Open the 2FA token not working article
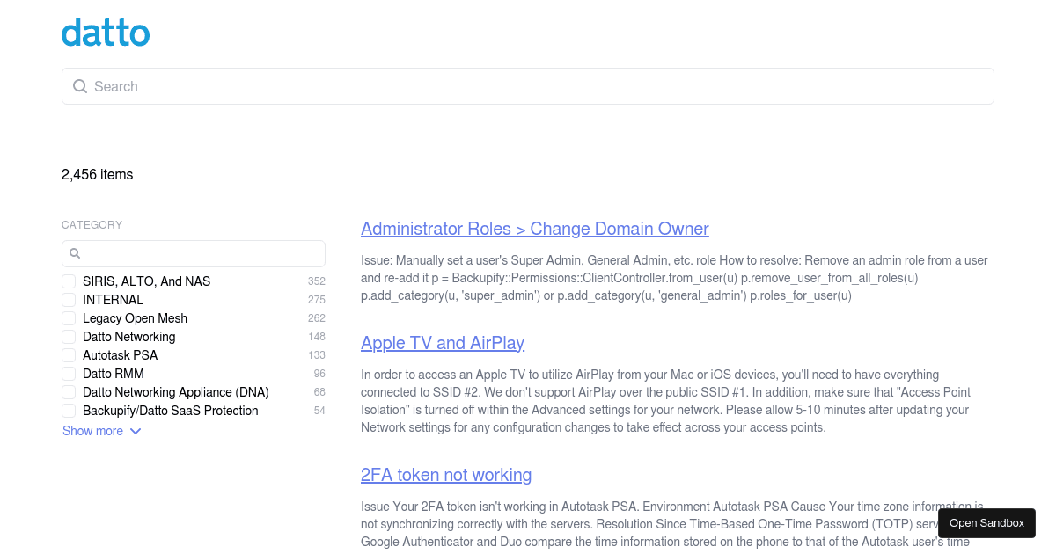This screenshot has height=554, width=1056. (x=445, y=475)
